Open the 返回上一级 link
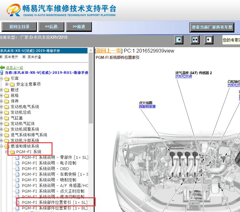This screenshot has height=212, width=240. [14, 68]
